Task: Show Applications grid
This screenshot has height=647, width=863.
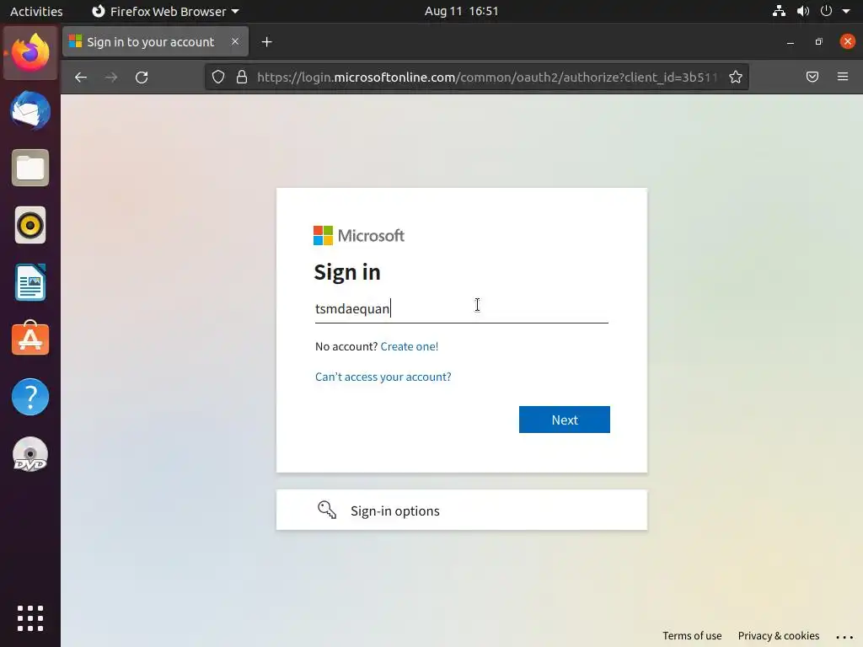Action: [30, 618]
